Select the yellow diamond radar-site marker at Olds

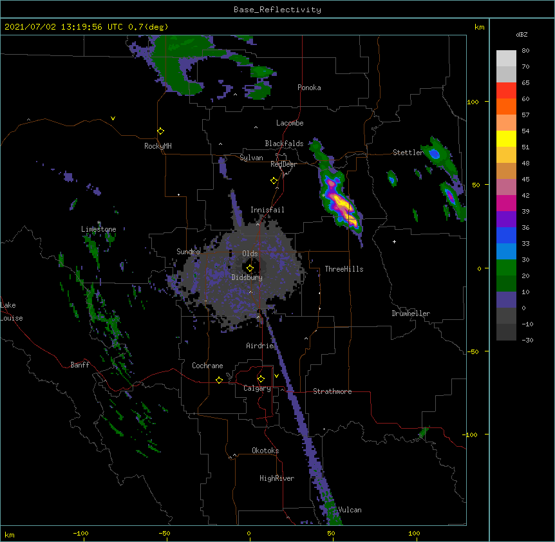pyautogui.click(x=250, y=268)
